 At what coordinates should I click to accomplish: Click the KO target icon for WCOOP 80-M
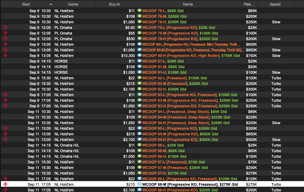tap(5, 50)
